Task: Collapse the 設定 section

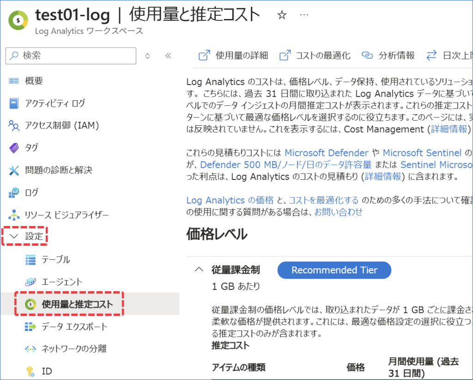Action: click(x=28, y=236)
